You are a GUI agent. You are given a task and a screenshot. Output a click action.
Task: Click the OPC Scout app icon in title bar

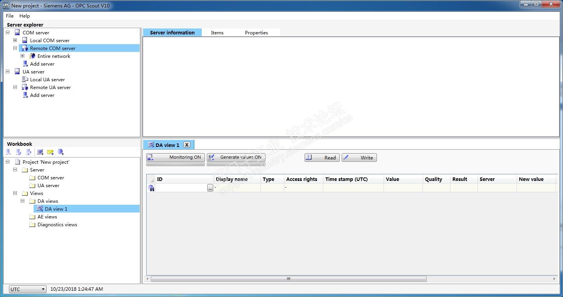[x=6, y=5]
